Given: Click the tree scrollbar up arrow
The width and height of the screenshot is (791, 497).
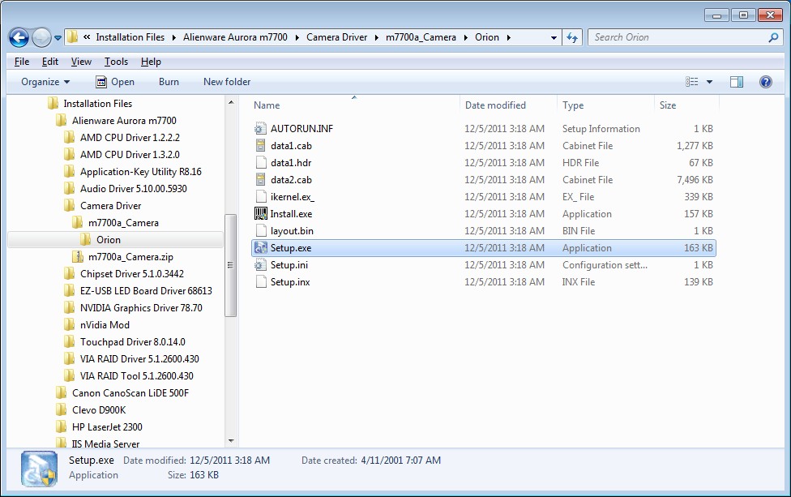Looking at the screenshot, I should click(x=231, y=102).
